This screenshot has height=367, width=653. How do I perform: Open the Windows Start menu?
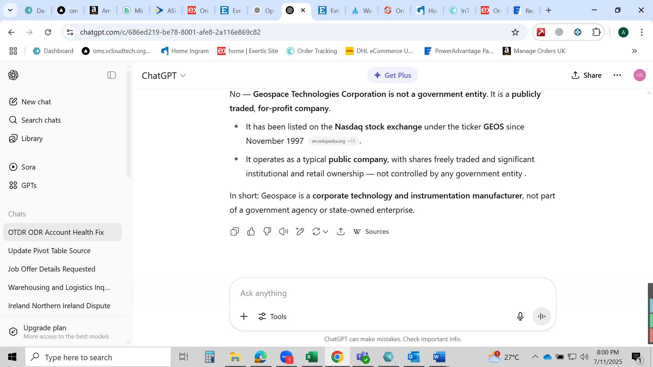pos(12,357)
